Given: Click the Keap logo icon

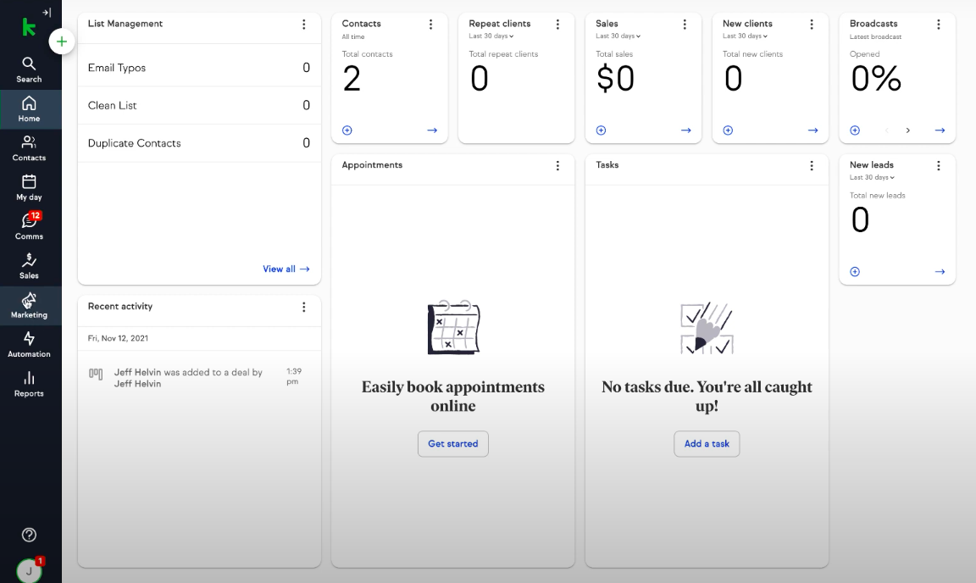Looking at the screenshot, I should (x=29, y=27).
